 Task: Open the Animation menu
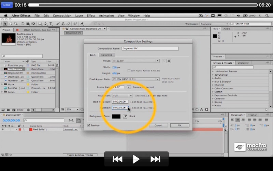tap(106, 15)
